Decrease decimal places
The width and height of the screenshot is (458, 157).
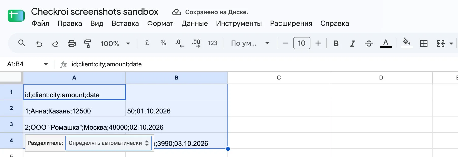tap(179, 43)
